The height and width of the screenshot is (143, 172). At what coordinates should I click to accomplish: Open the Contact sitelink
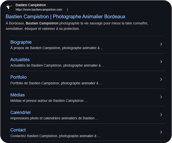point(18,130)
